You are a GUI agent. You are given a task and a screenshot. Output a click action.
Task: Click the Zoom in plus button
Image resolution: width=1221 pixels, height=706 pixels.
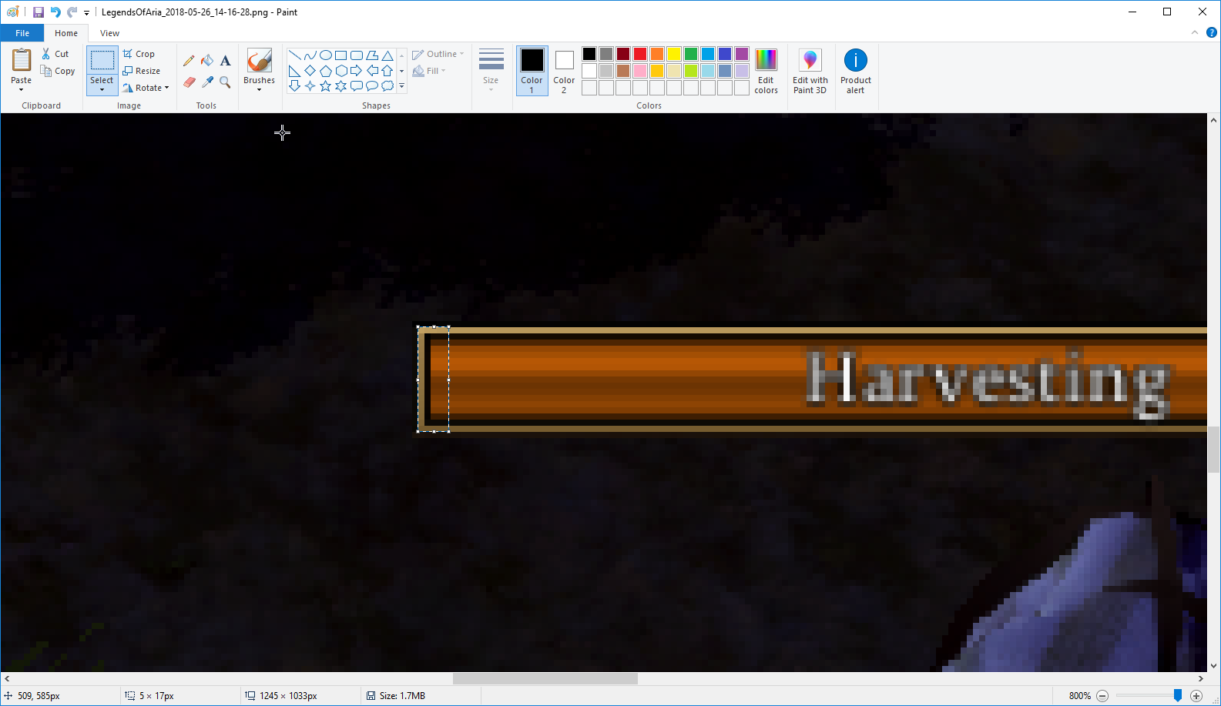click(x=1196, y=696)
